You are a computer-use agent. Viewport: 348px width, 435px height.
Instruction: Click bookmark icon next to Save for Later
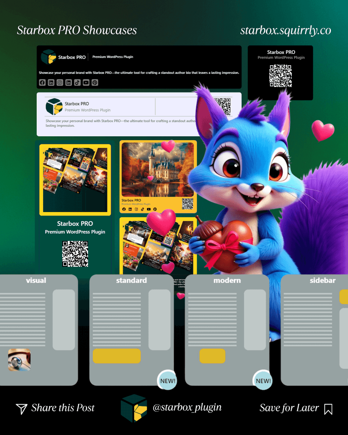[328, 409]
